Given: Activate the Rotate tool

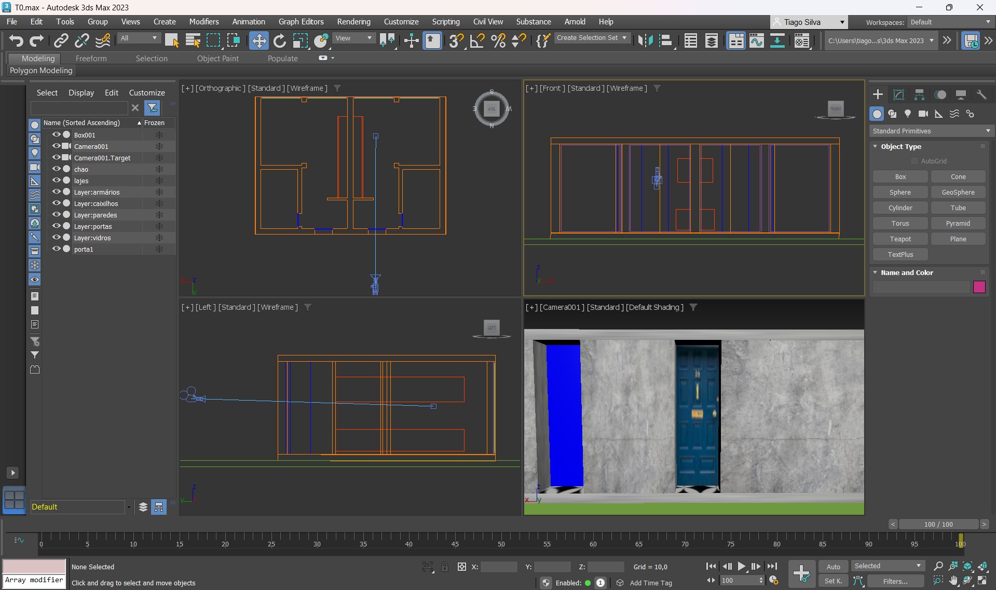Looking at the screenshot, I should coord(279,40).
